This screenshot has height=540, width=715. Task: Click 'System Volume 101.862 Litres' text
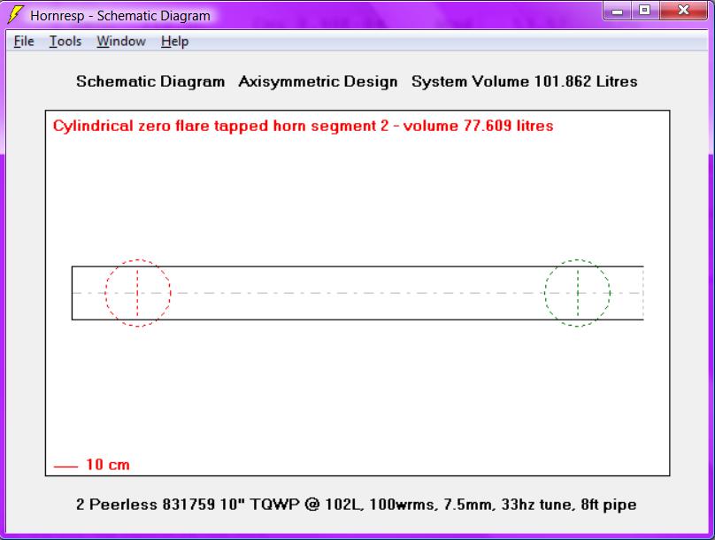[x=525, y=81]
